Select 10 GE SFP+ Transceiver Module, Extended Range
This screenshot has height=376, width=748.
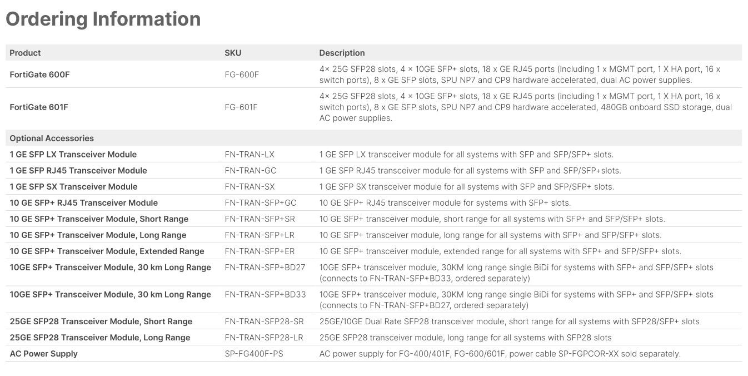[x=107, y=251]
